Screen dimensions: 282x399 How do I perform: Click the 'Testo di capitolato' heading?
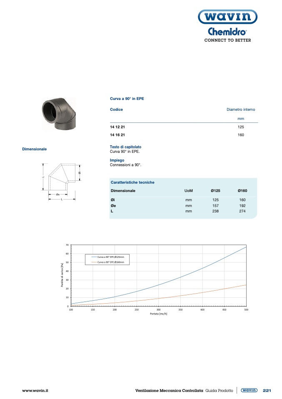[x=125, y=147]
